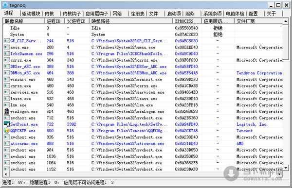Sort by 父进程ID column header

pyautogui.click(x=77, y=21)
